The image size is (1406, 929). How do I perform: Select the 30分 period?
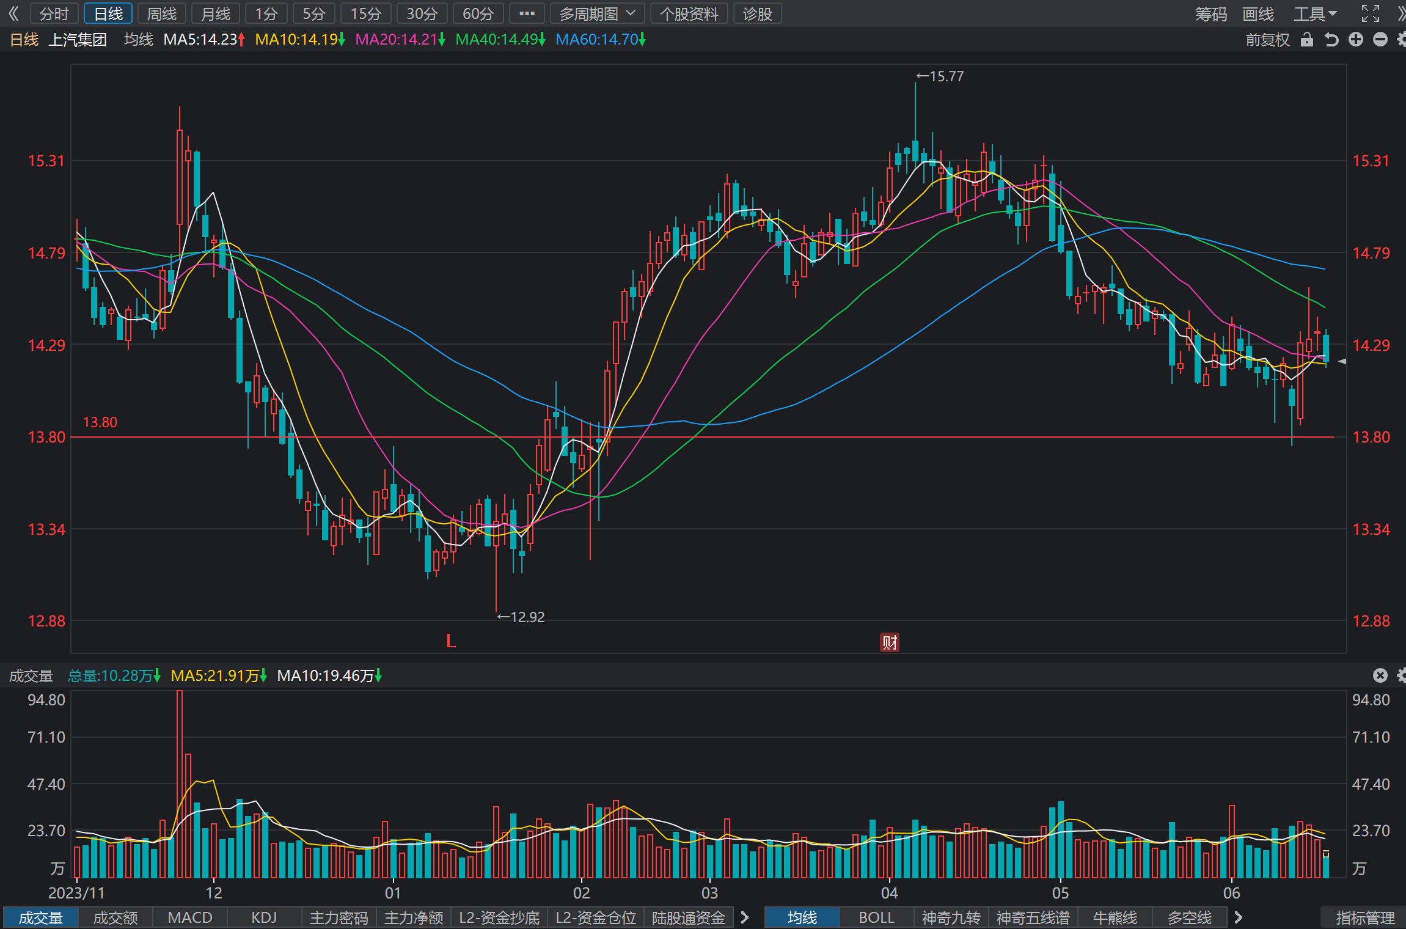(422, 13)
